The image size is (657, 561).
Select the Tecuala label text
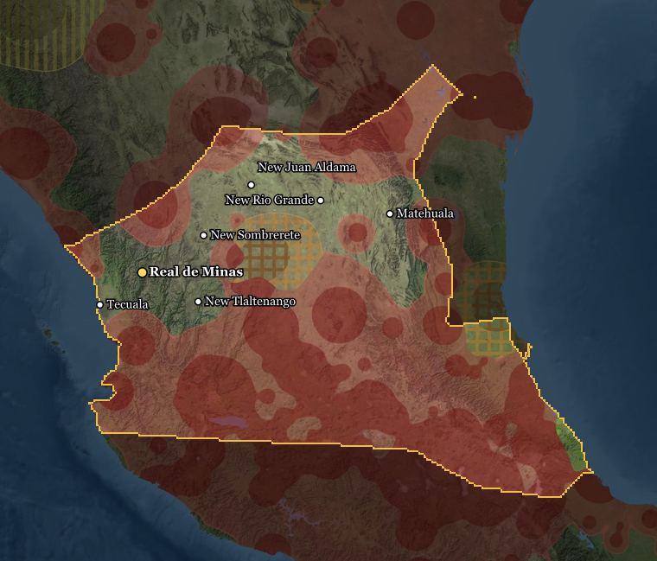(x=127, y=304)
